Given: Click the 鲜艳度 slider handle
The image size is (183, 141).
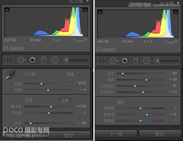Looking at the screenshot, I should 147,115.
